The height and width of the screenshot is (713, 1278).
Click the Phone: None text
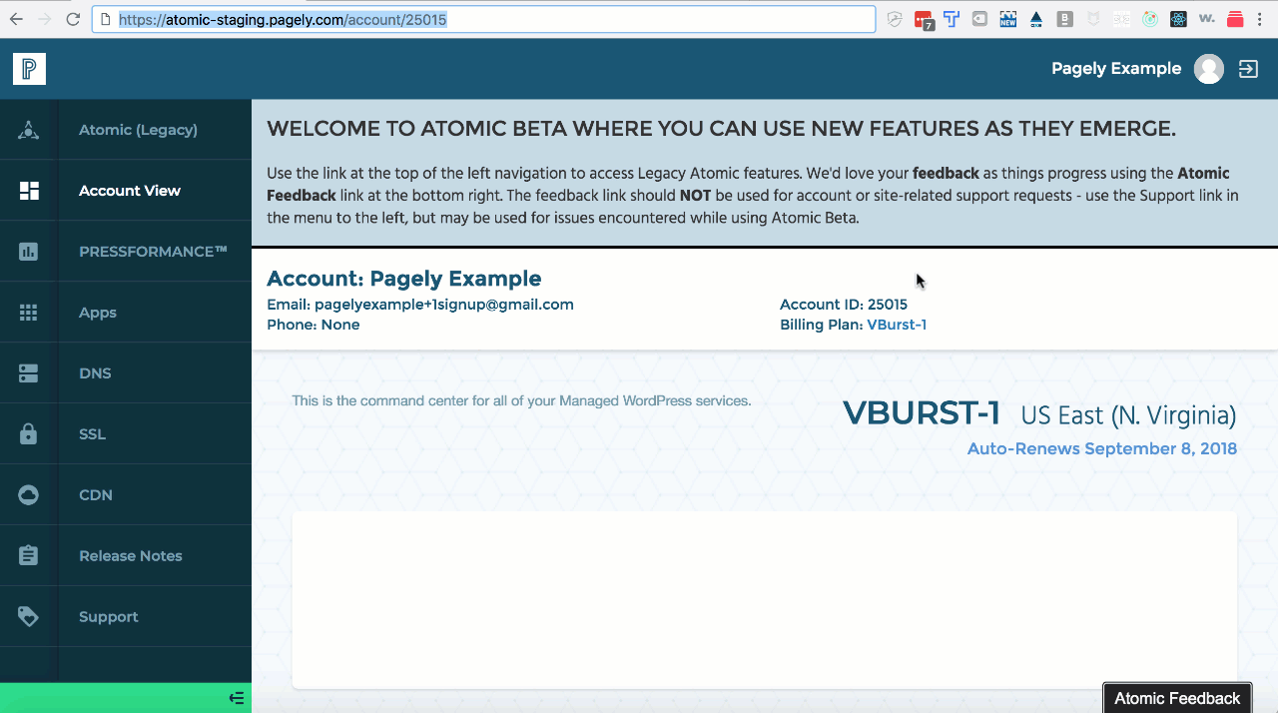314,325
